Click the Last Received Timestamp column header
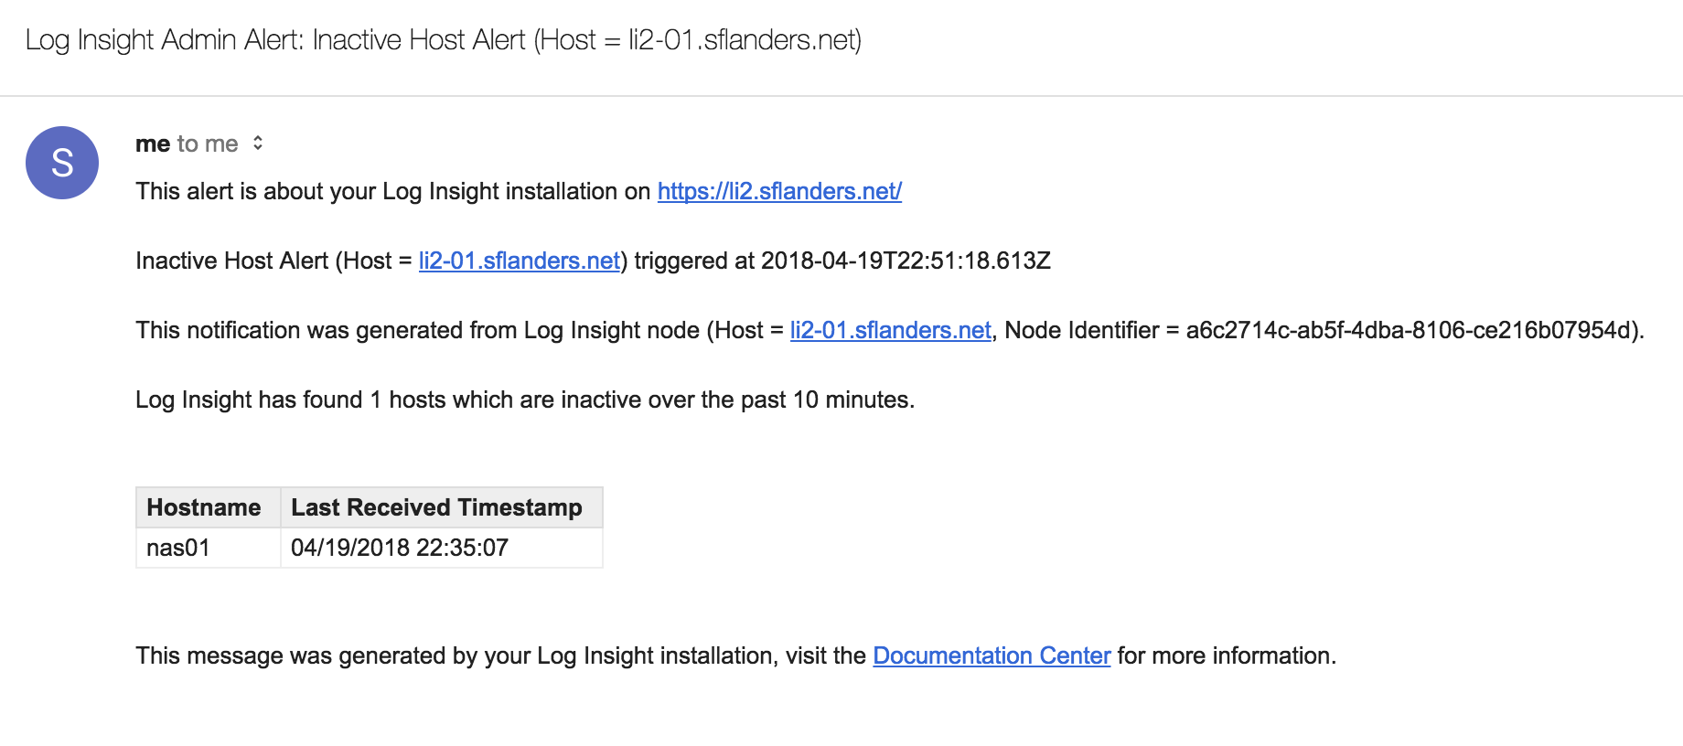The image size is (1683, 746). coord(436,507)
